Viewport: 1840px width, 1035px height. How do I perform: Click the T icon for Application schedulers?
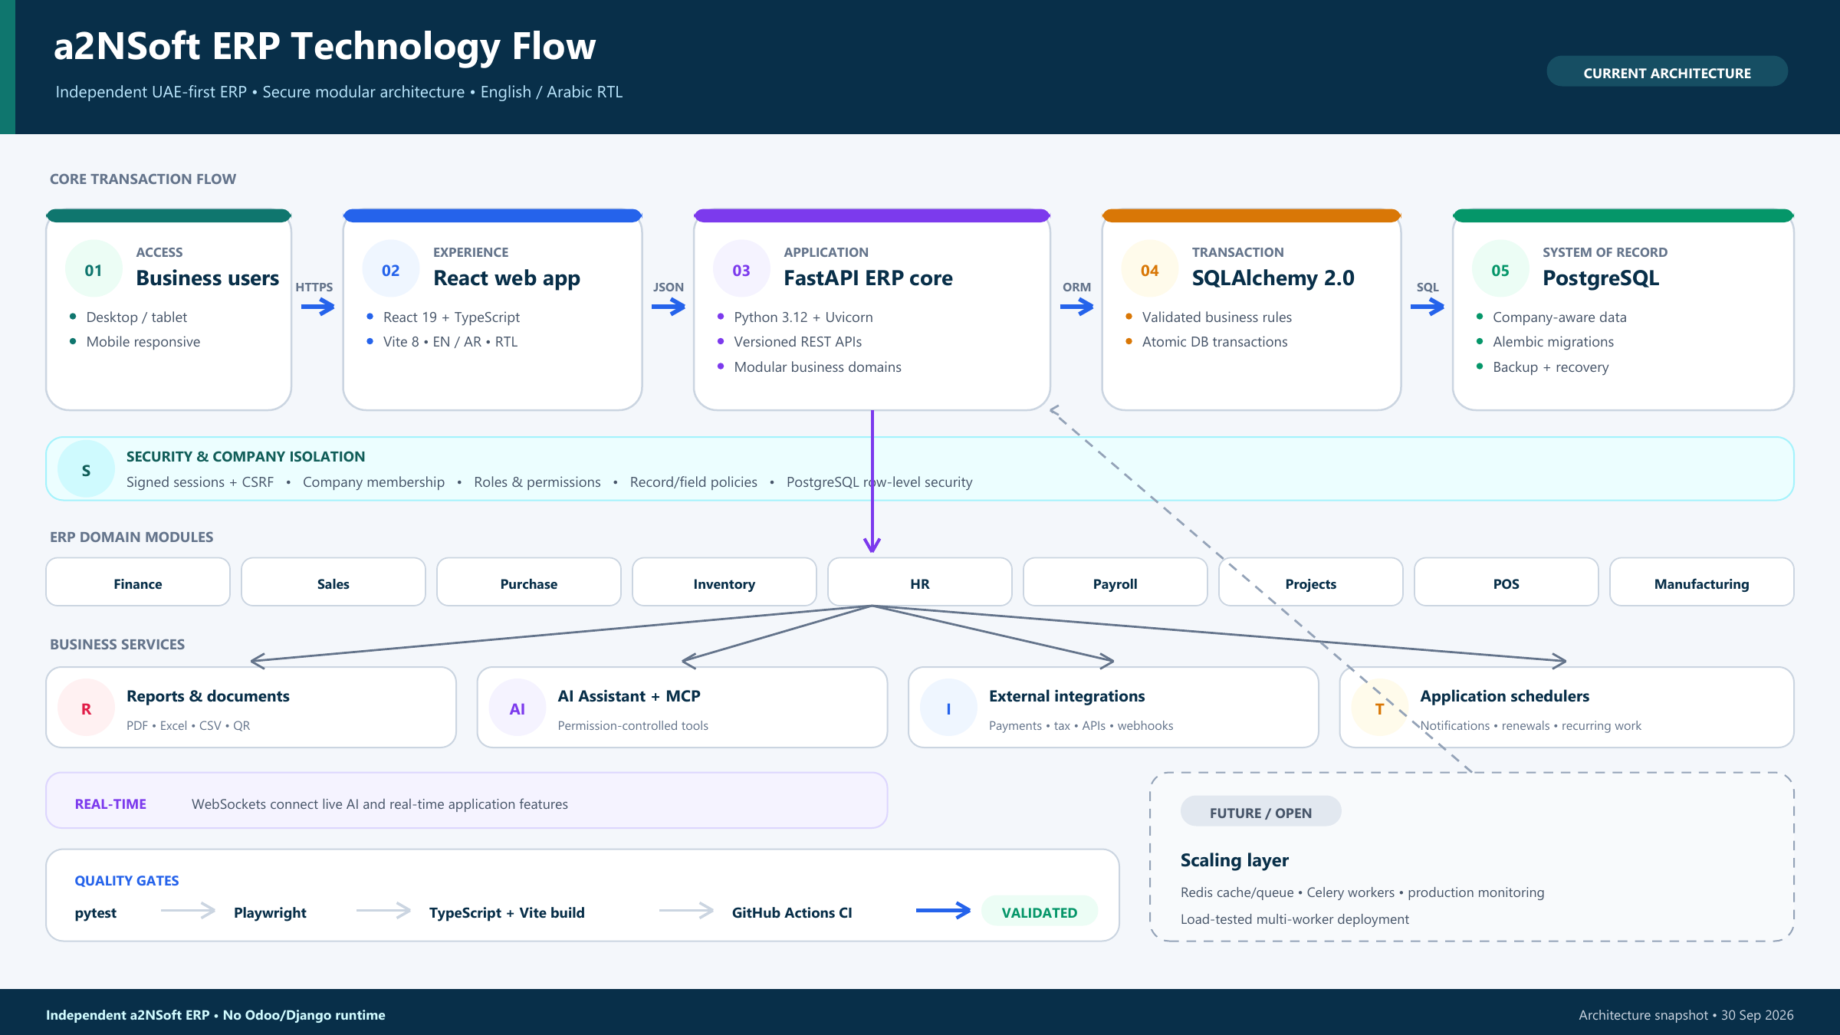point(1380,708)
